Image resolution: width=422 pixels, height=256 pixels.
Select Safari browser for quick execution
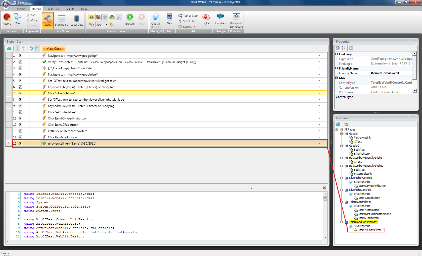pos(105,17)
